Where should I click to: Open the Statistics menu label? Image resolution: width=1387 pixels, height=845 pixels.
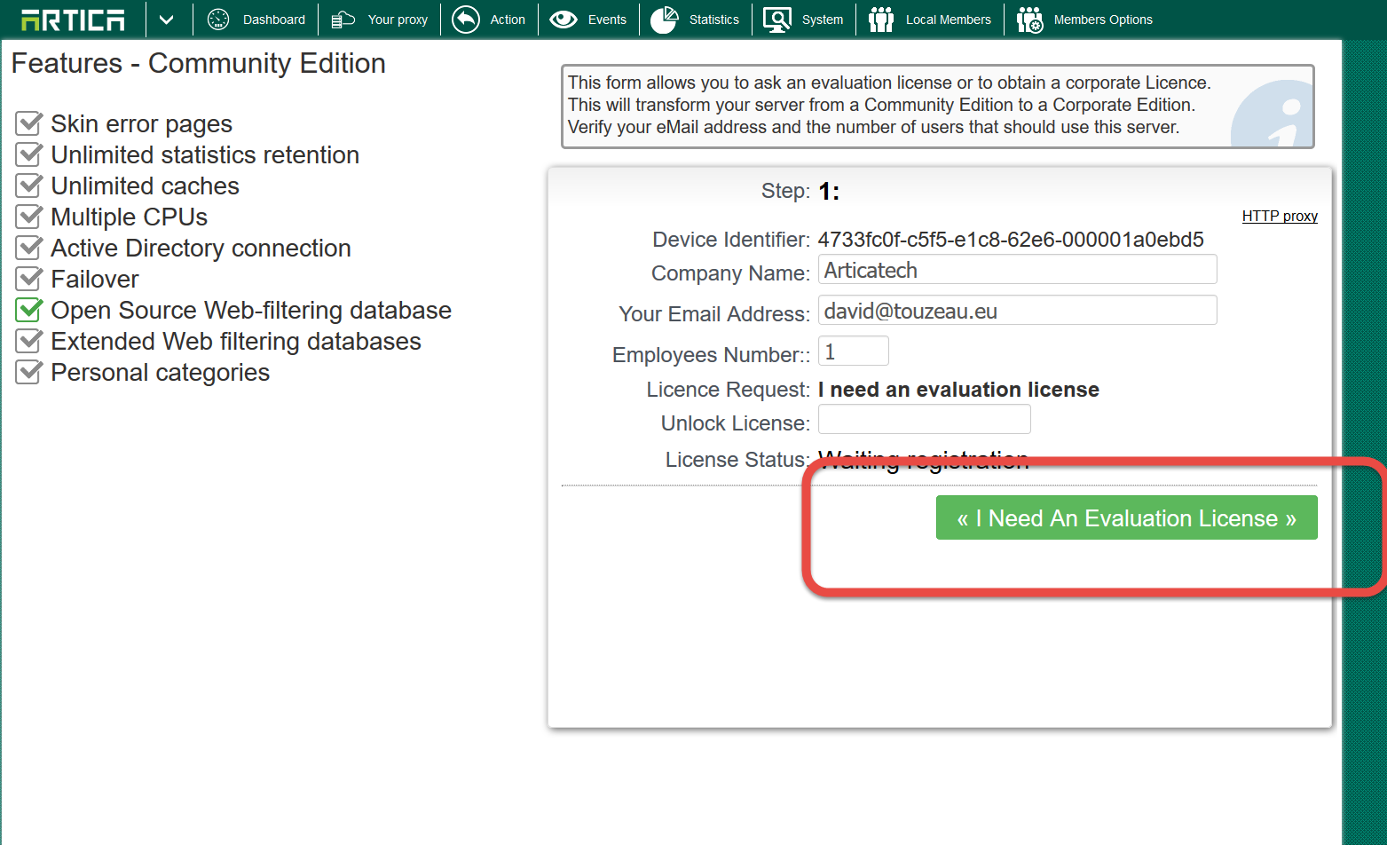714,20
